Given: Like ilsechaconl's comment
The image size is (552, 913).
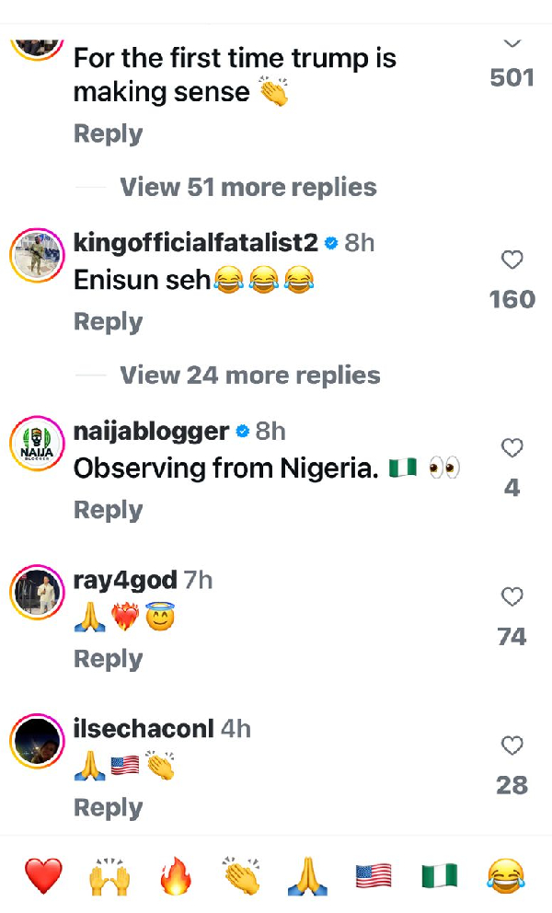Looking at the screenshot, I should [512, 746].
